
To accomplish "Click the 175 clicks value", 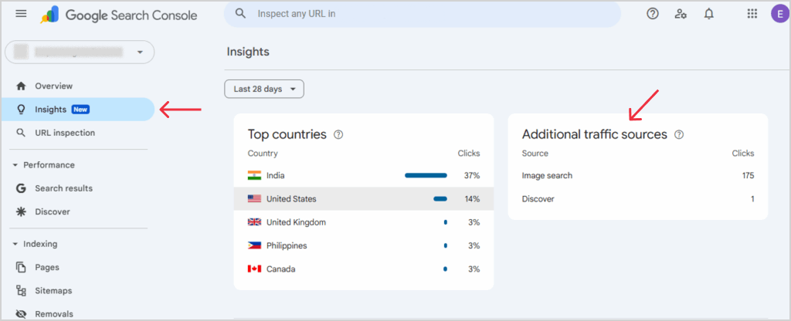I will 748,175.
